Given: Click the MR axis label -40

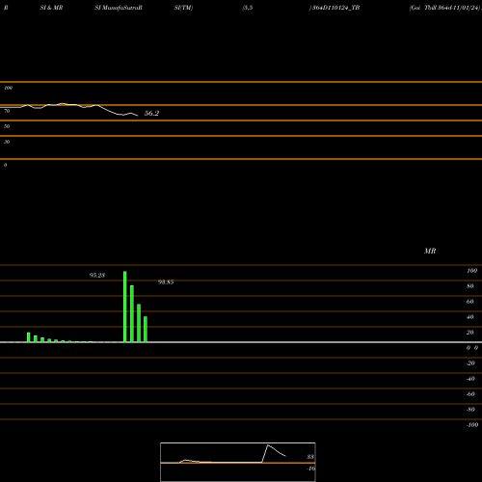Looking at the screenshot, I should tap(470, 379).
